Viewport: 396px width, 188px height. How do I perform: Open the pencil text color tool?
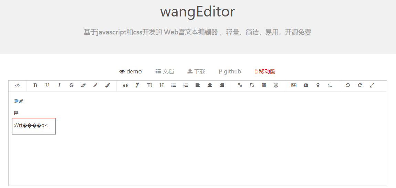coord(95,85)
